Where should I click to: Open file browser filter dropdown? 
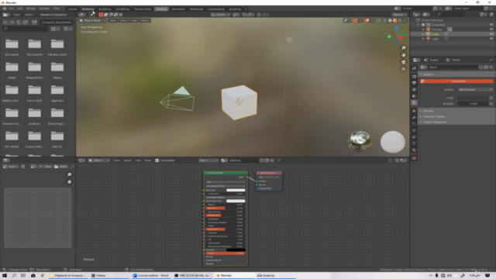[x=67, y=29]
